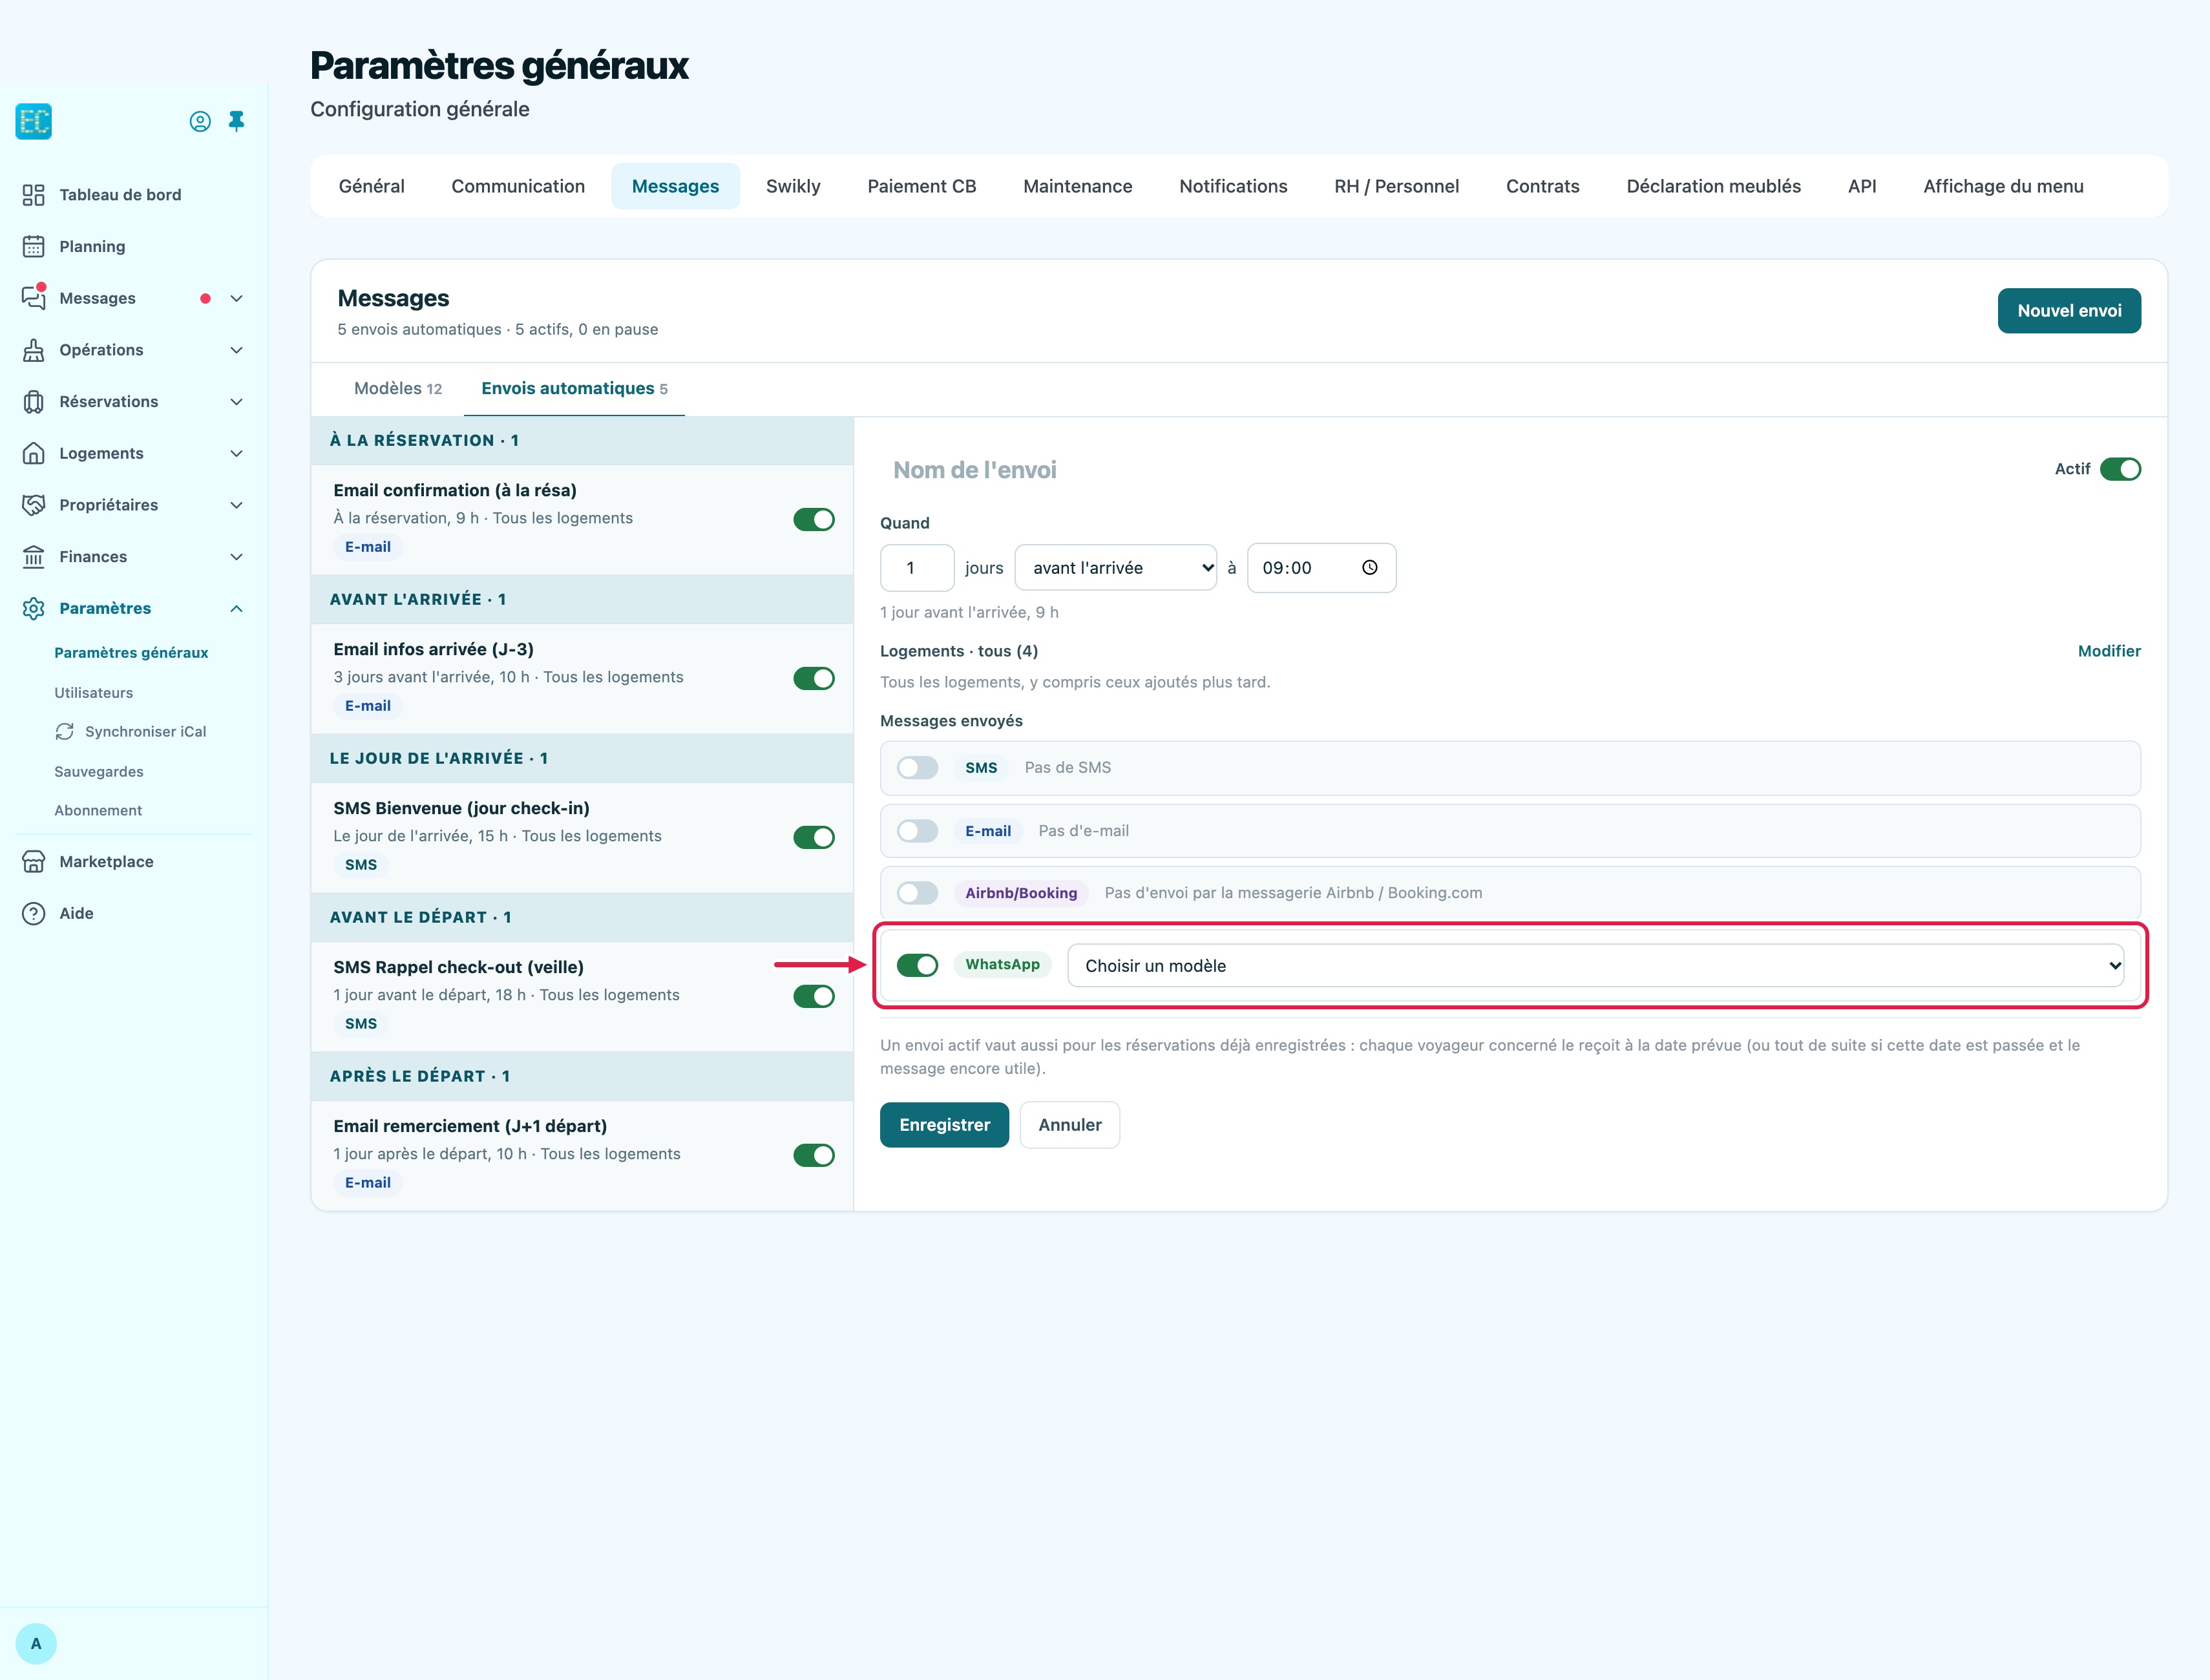This screenshot has height=1680, width=2210.
Task: Click the Messages chat icon in sidebar
Action: click(x=33, y=297)
